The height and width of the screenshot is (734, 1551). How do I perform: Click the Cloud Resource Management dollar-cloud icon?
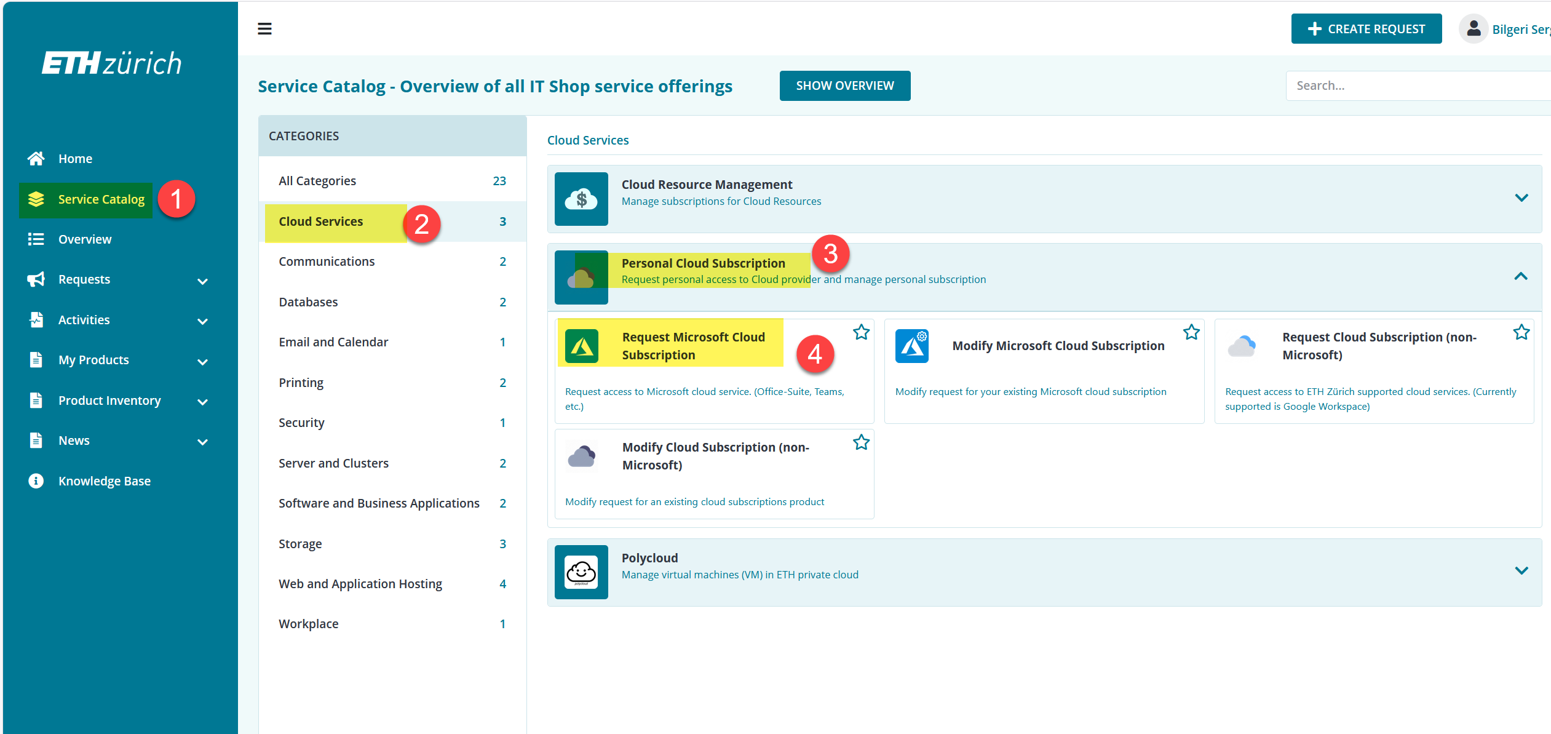point(581,199)
